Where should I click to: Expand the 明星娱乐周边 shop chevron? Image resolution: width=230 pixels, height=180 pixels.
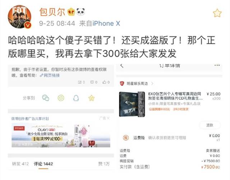pyautogui.click(x=152, y=84)
